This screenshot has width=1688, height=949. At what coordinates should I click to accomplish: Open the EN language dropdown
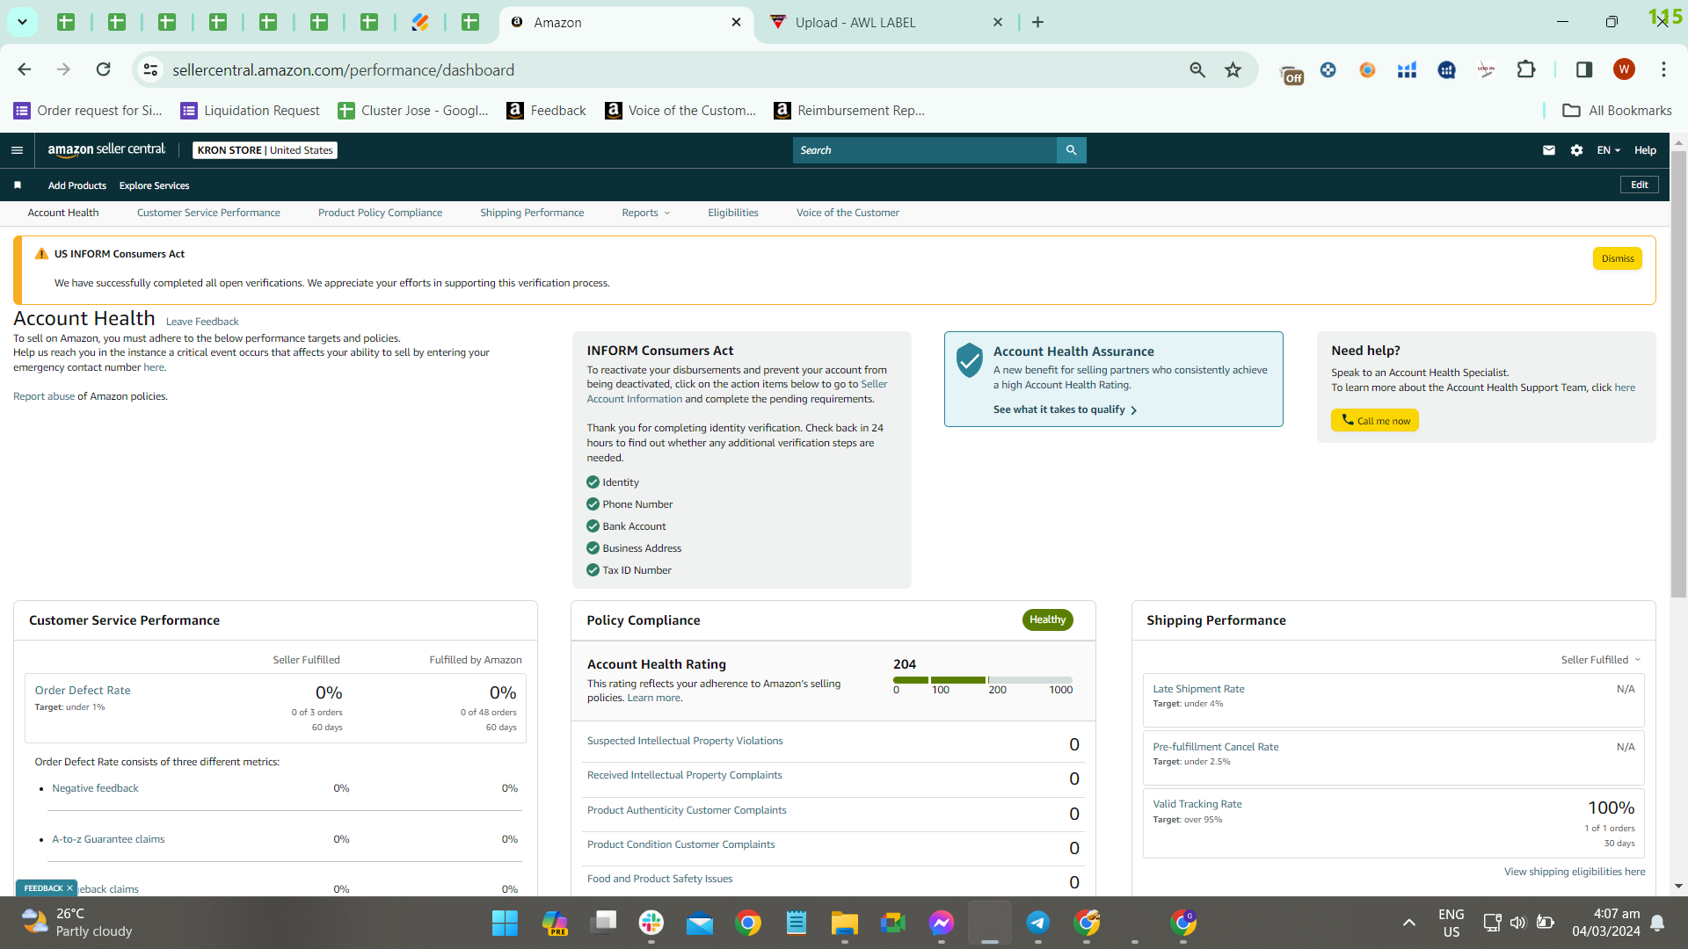pyautogui.click(x=1608, y=150)
